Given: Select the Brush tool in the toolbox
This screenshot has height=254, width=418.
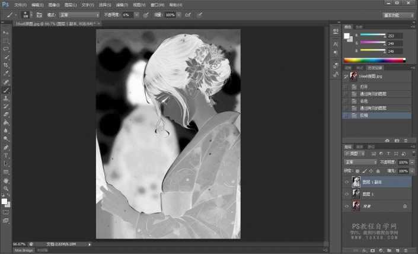Looking at the screenshot, I should (6, 90).
